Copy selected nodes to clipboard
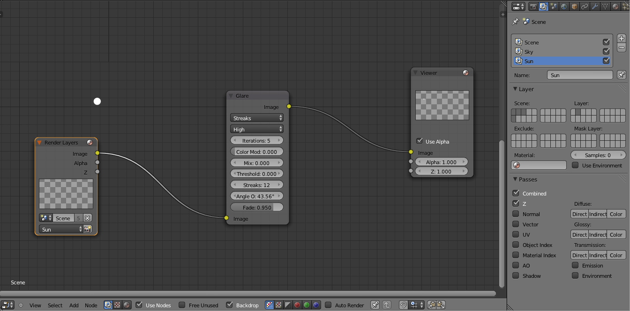This screenshot has width=630, height=311. (432, 305)
